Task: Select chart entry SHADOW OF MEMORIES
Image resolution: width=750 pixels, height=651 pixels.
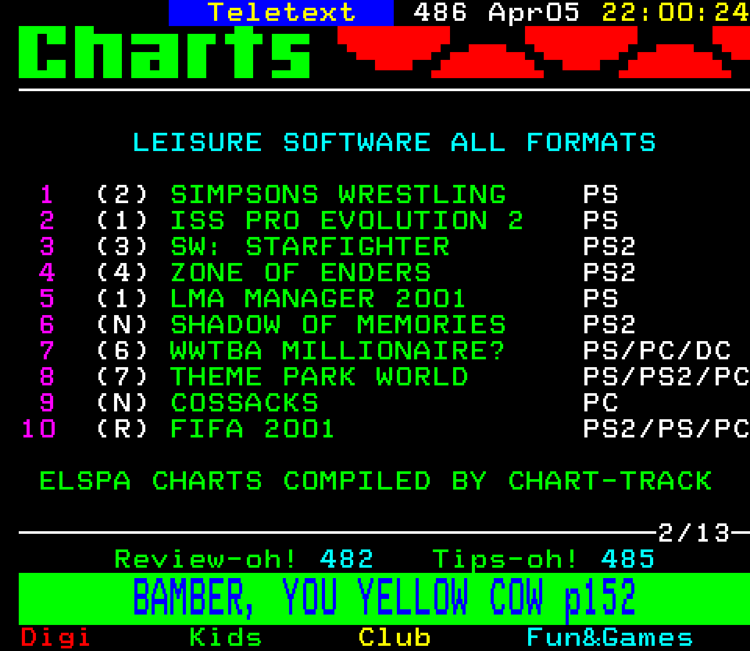Action: [337, 324]
